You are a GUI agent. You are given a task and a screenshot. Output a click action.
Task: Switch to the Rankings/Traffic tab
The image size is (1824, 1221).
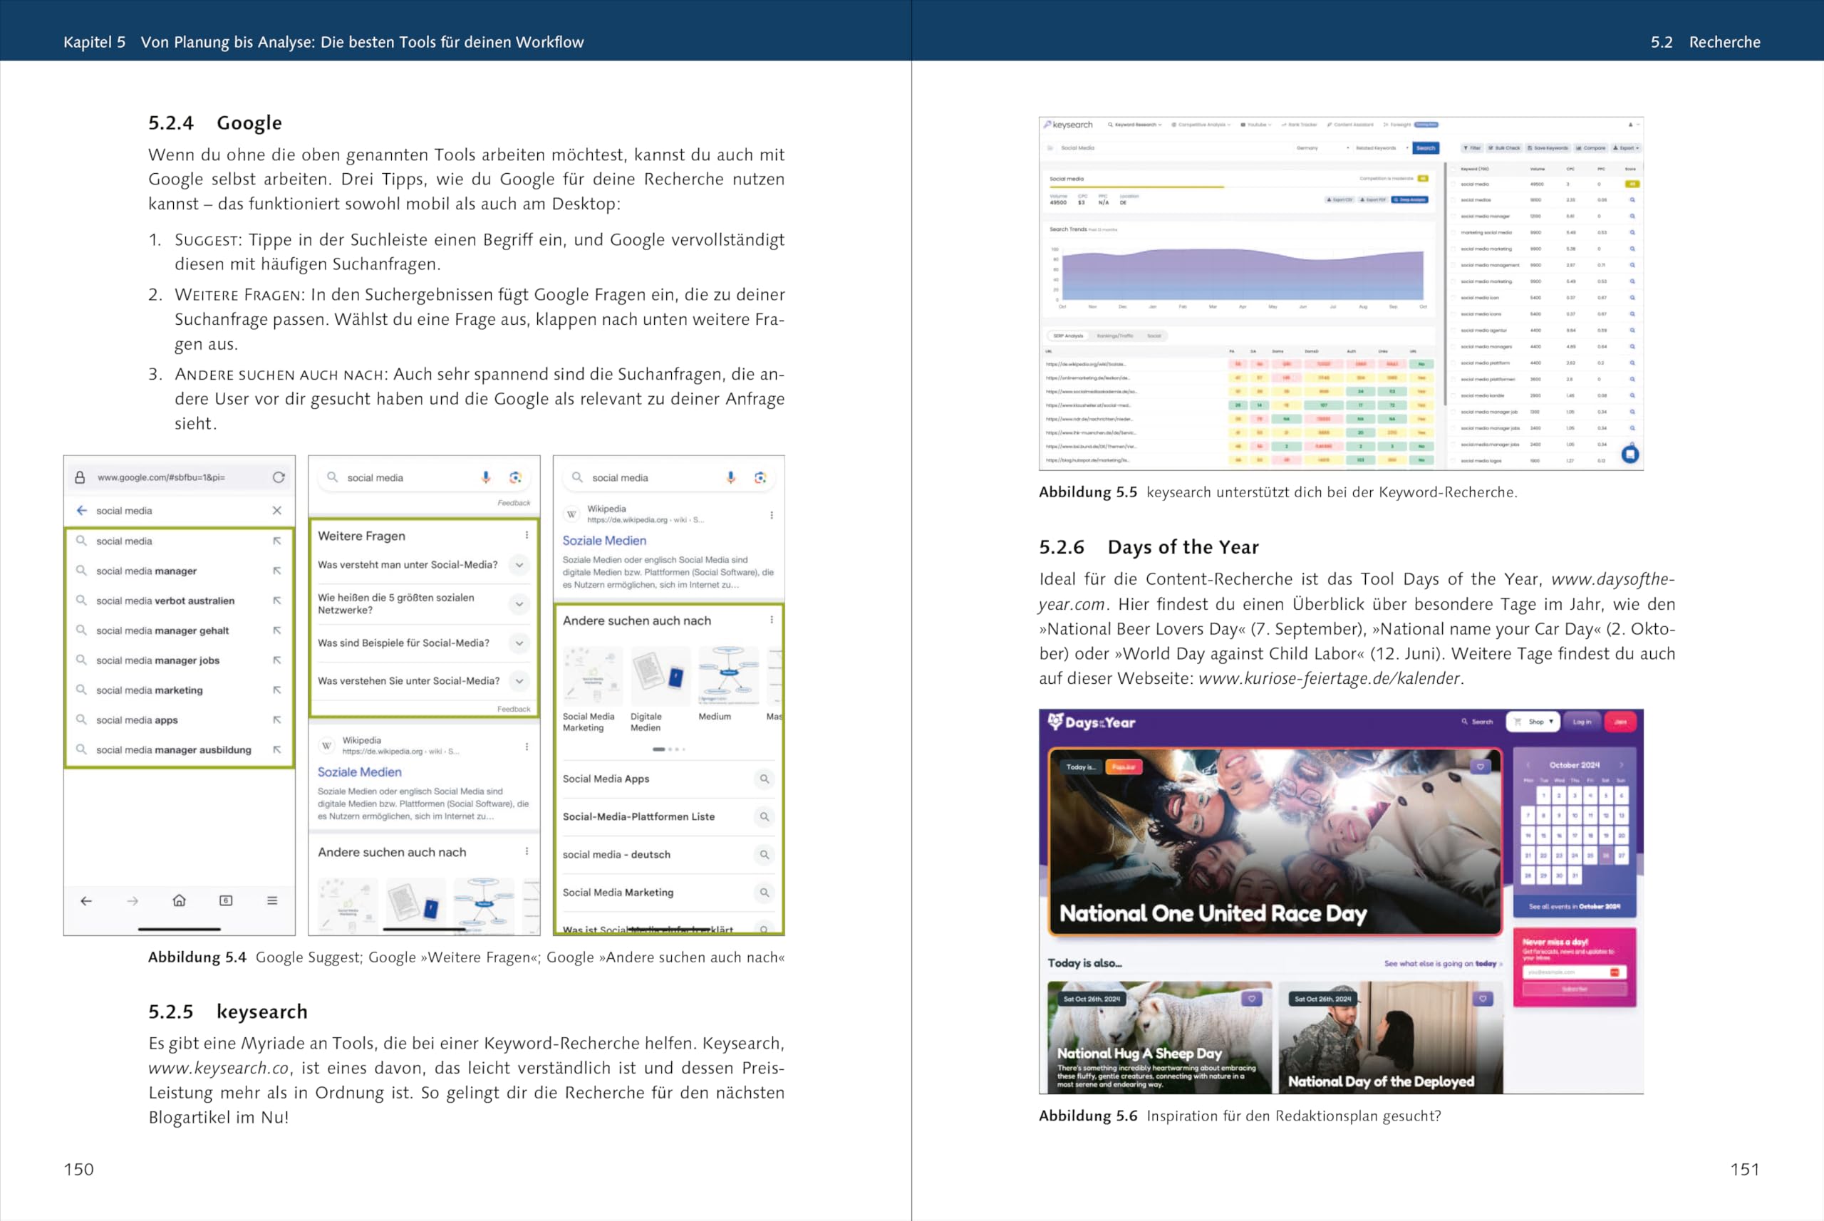1115,336
